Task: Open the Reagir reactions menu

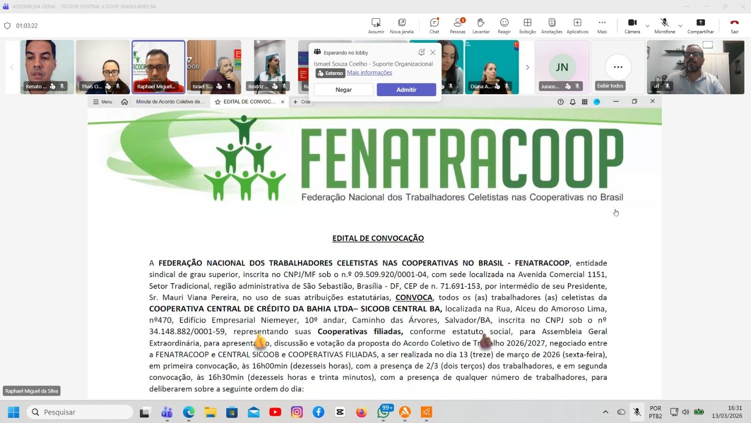Action: click(504, 26)
